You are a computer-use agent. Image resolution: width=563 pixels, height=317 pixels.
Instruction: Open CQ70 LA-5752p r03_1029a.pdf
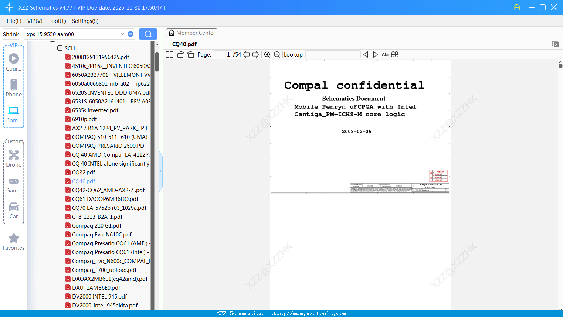pos(109,208)
